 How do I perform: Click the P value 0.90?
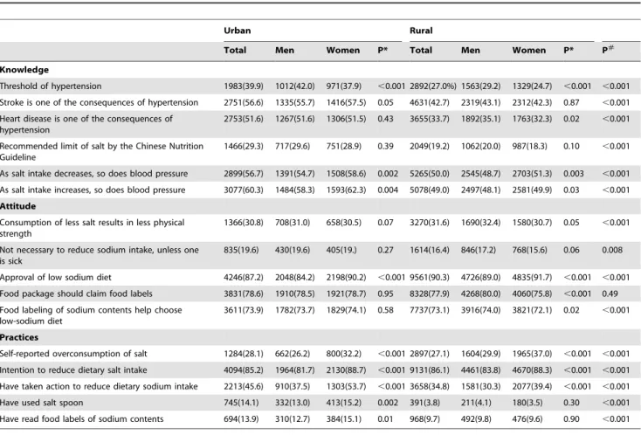[571, 419]
